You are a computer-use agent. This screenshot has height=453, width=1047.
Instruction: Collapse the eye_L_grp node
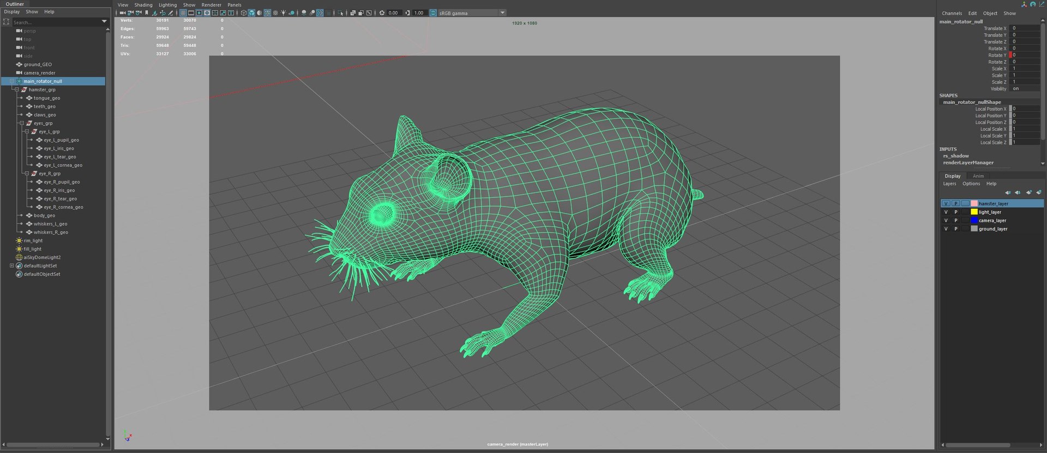[x=27, y=131]
